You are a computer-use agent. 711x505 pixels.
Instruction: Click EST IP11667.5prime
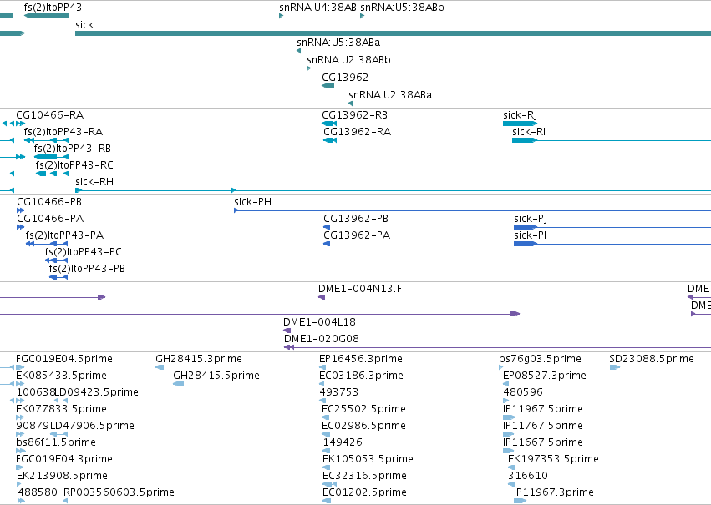pyautogui.click(x=543, y=442)
